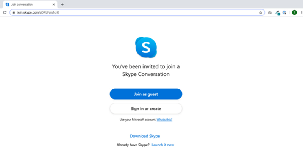Viewport: 303px width, 160px height.
Task: Select the Join conversation tab
Action: (27, 5)
